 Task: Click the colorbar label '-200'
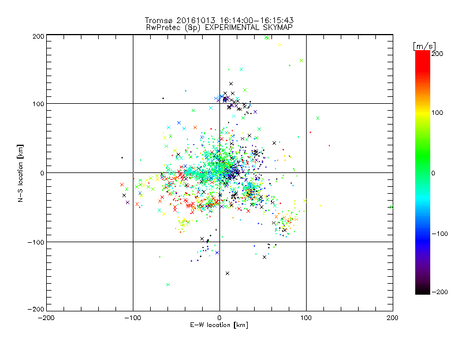[439, 292]
